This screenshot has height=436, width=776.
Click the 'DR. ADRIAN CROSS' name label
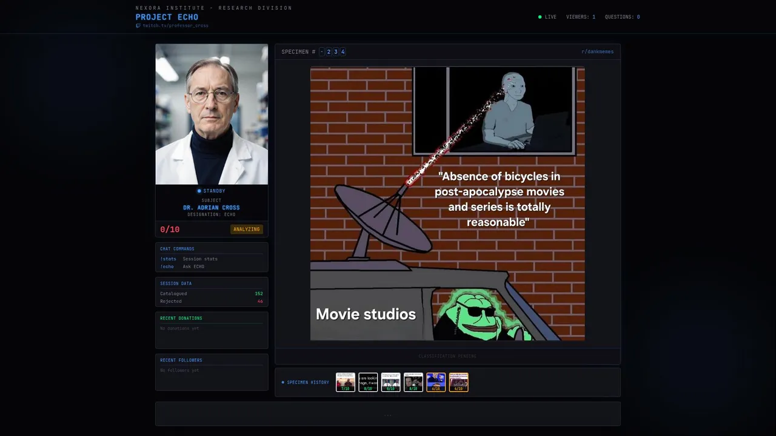point(212,208)
